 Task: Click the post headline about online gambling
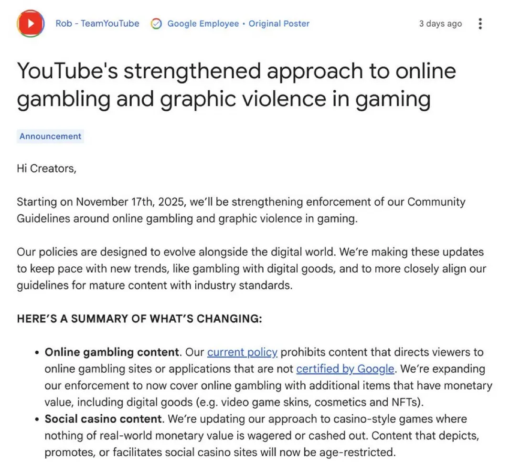point(236,85)
